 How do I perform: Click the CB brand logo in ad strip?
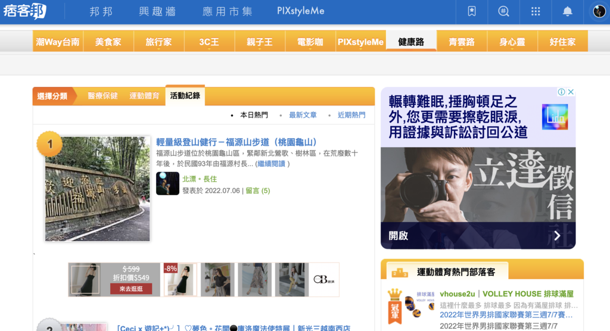pyautogui.click(x=323, y=280)
